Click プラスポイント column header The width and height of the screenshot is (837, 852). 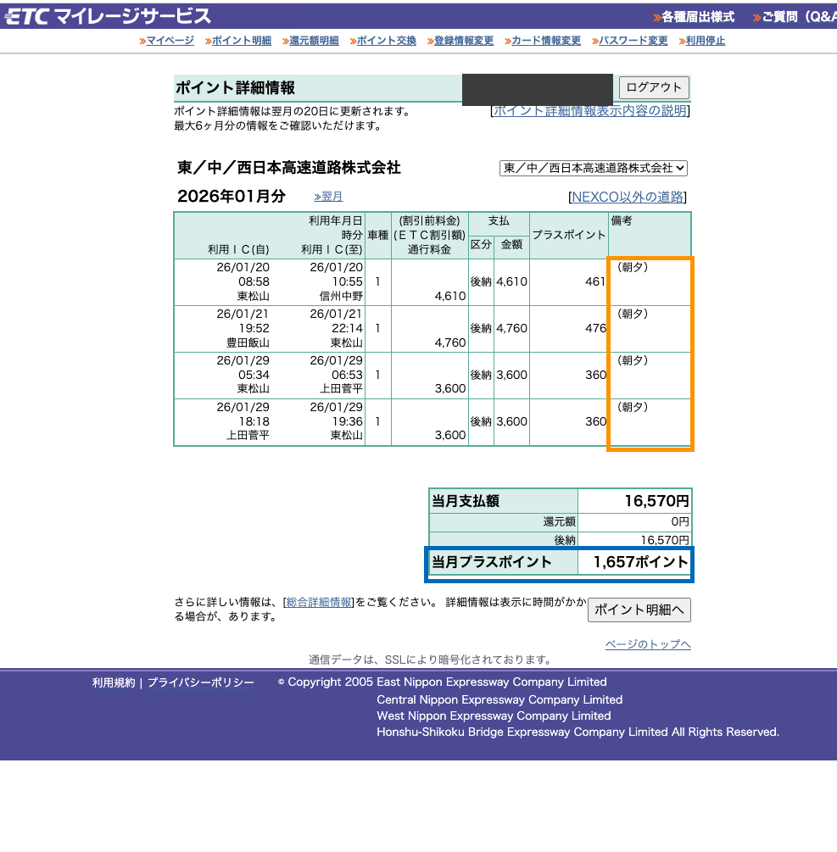pos(568,235)
